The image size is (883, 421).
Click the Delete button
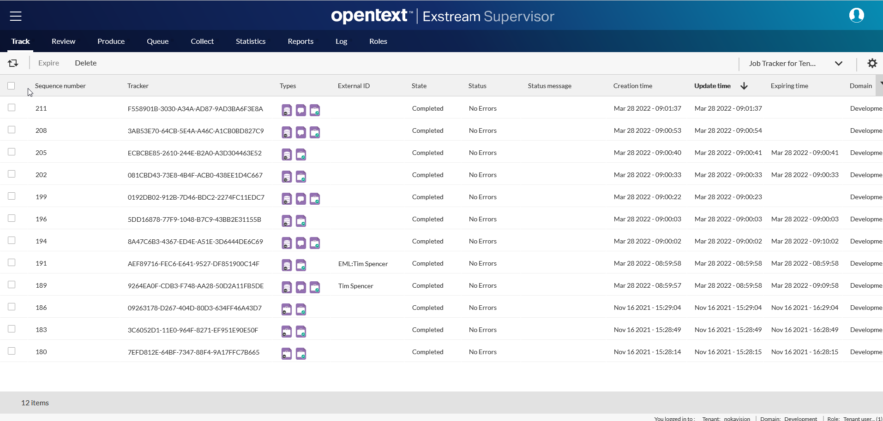86,63
